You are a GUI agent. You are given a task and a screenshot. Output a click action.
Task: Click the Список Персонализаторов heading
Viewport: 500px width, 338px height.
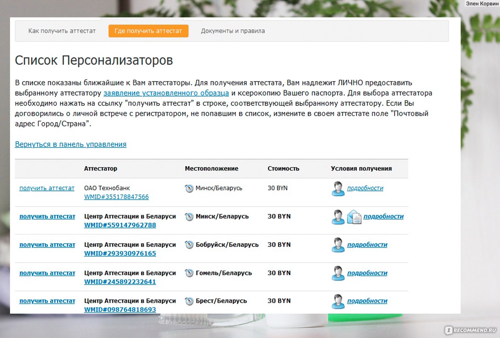pyautogui.click(x=94, y=60)
